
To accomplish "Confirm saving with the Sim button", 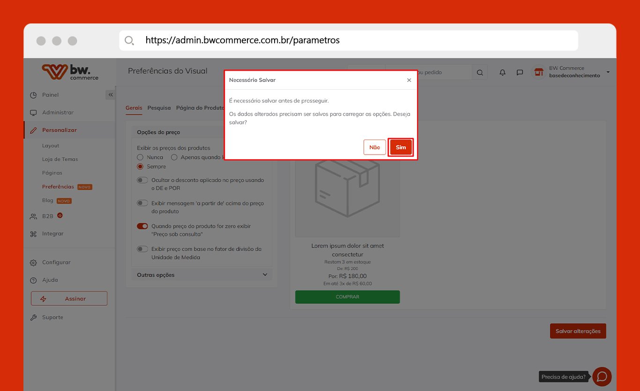I will point(401,147).
